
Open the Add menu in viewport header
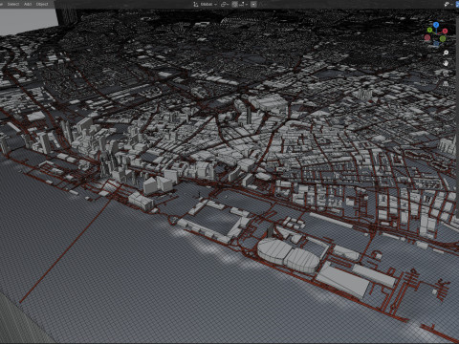tap(28, 4)
